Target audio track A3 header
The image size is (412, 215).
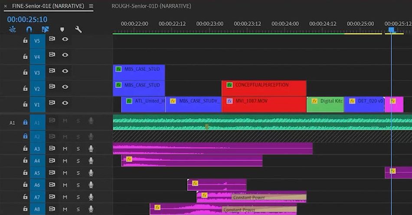[37, 149]
